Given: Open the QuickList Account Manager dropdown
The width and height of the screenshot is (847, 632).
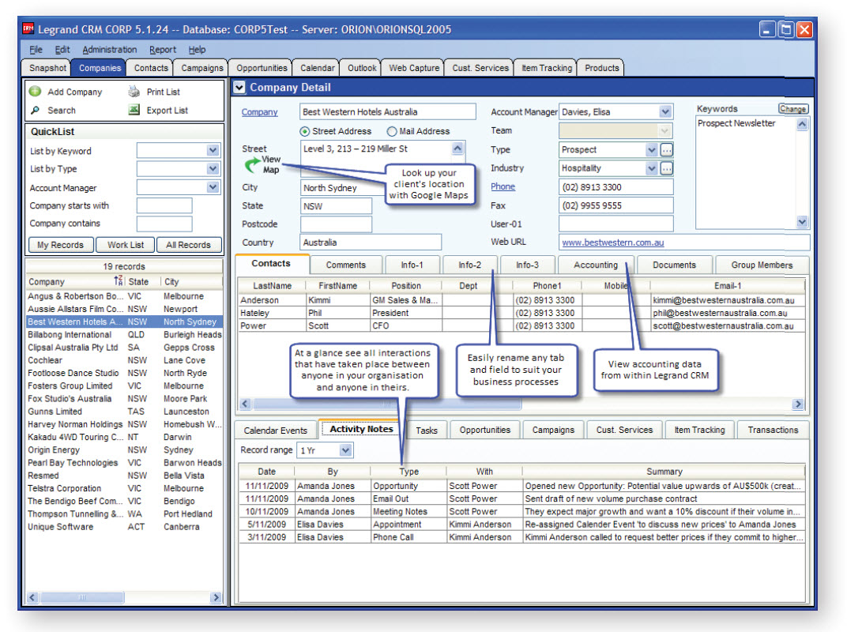Looking at the screenshot, I should tap(213, 187).
